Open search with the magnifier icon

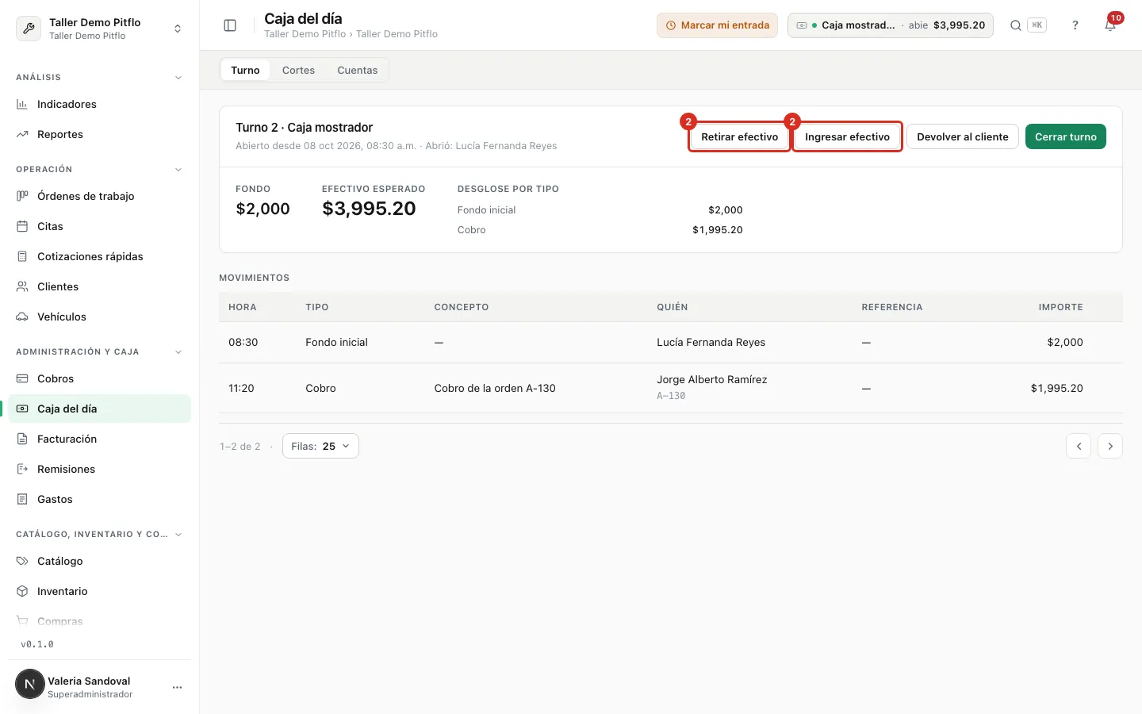click(1015, 25)
